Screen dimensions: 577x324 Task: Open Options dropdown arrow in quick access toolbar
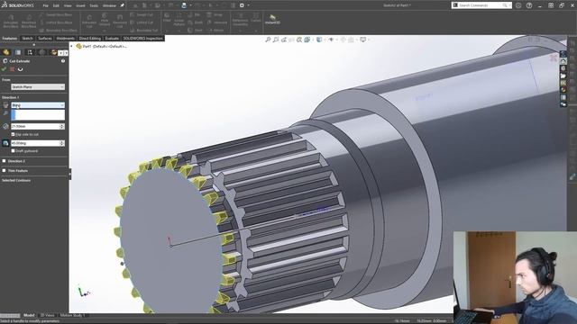(x=249, y=5)
